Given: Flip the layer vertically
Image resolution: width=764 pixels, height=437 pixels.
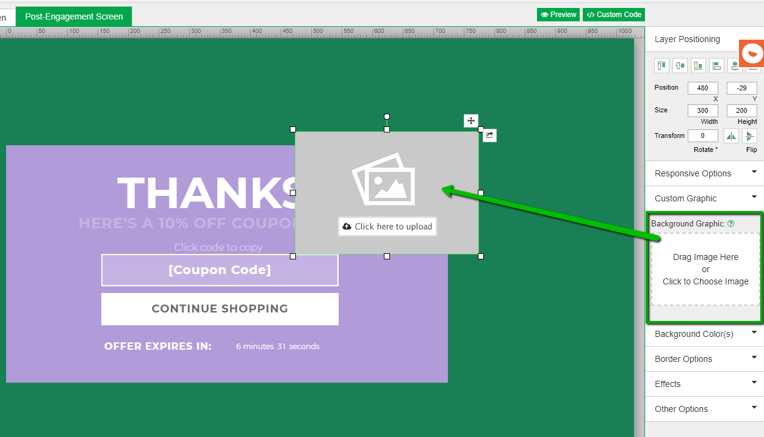Looking at the screenshot, I should click(750, 136).
